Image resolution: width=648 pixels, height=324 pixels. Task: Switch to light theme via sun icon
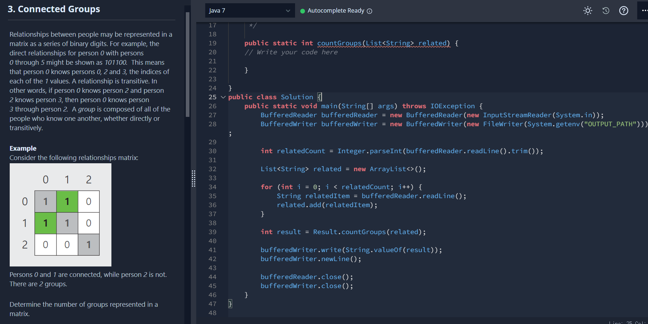(x=588, y=11)
